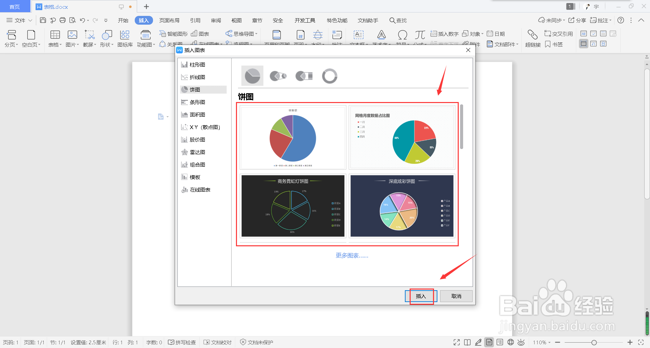Click the print preview icon
The image size is (650, 348).
[x=72, y=20]
